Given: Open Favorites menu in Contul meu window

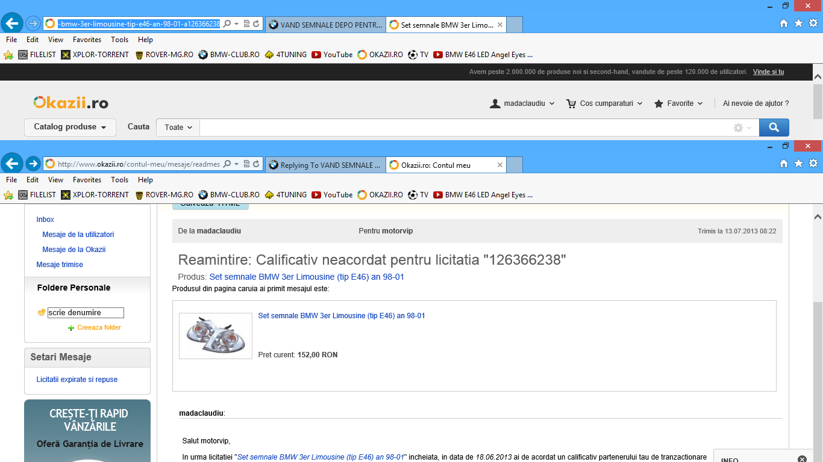Looking at the screenshot, I should pyautogui.click(x=87, y=179).
